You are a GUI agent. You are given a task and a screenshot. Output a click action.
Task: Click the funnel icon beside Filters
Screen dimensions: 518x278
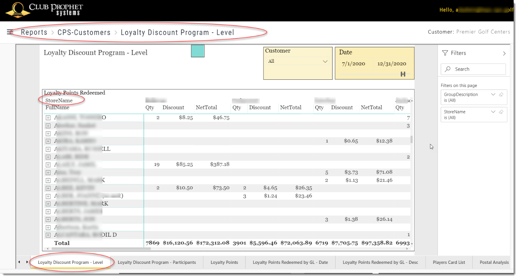(x=445, y=53)
